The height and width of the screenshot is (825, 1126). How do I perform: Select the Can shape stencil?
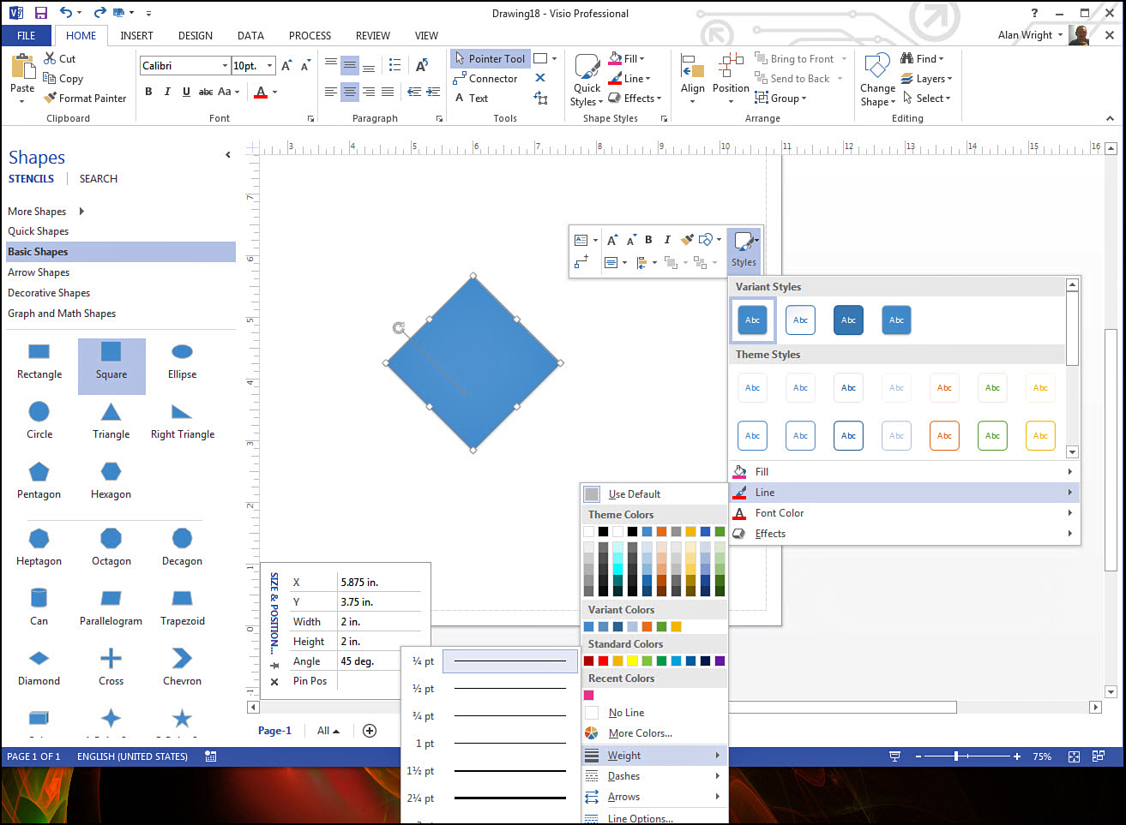pos(39,607)
